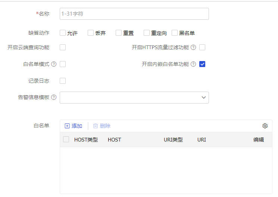Check the 允许 default action checkbox

pyautogui.click(x=63, y=33)
